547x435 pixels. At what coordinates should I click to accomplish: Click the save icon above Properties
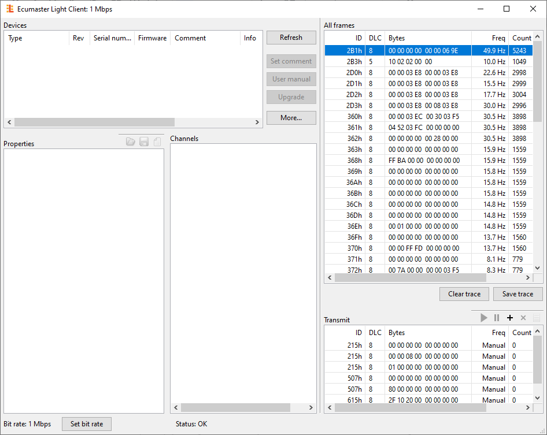pyautogui.click(x=144, y=142)
